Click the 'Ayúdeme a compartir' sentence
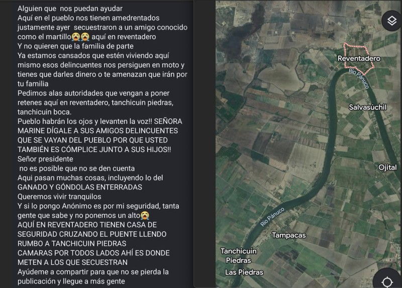Viewport: 402px width, 288px height. tap(93, 276)
